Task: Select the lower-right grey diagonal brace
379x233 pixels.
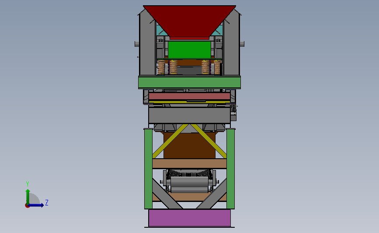Action: (x=212, y=194)
